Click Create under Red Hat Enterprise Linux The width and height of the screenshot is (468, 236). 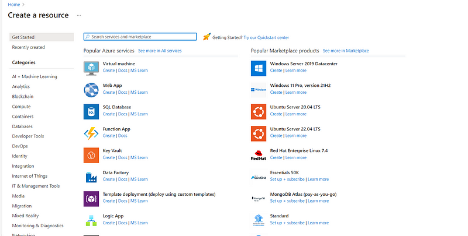[276, 157]
